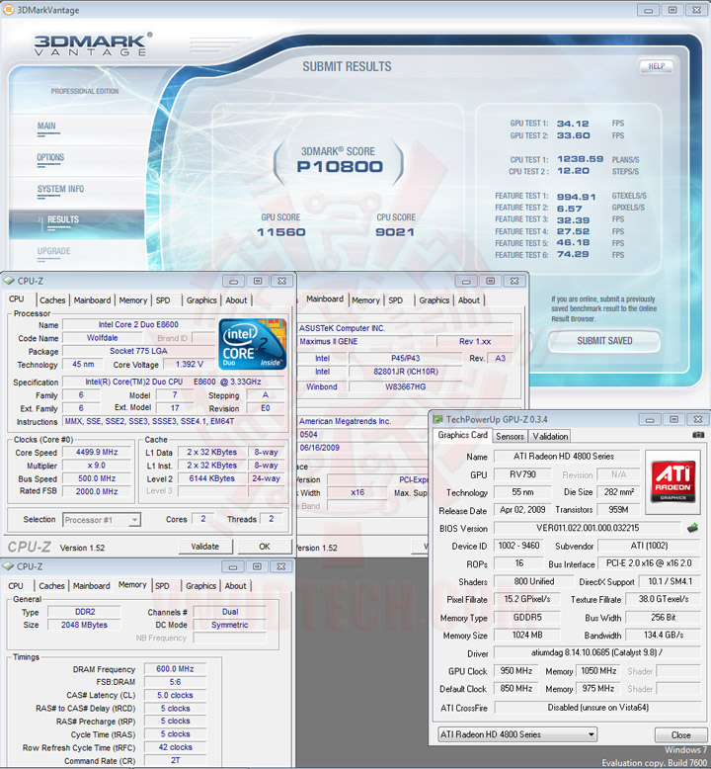Open SPD tab in bottom CPU-Z window
The image size is (711, 769).
tap(162, 585)
